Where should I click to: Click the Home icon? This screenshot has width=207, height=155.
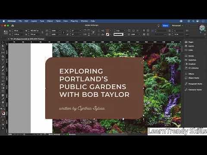tap(13, 26)
